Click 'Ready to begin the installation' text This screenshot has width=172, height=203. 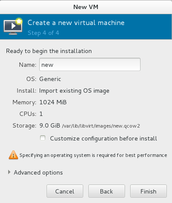pyautogui.click(x=49, y=51)
